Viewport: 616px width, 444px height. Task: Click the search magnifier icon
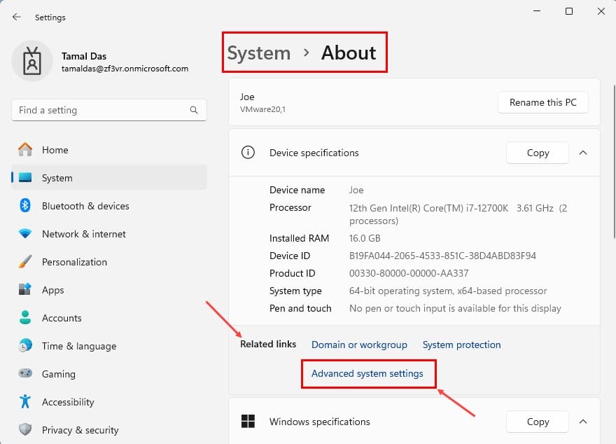(194, 110)
